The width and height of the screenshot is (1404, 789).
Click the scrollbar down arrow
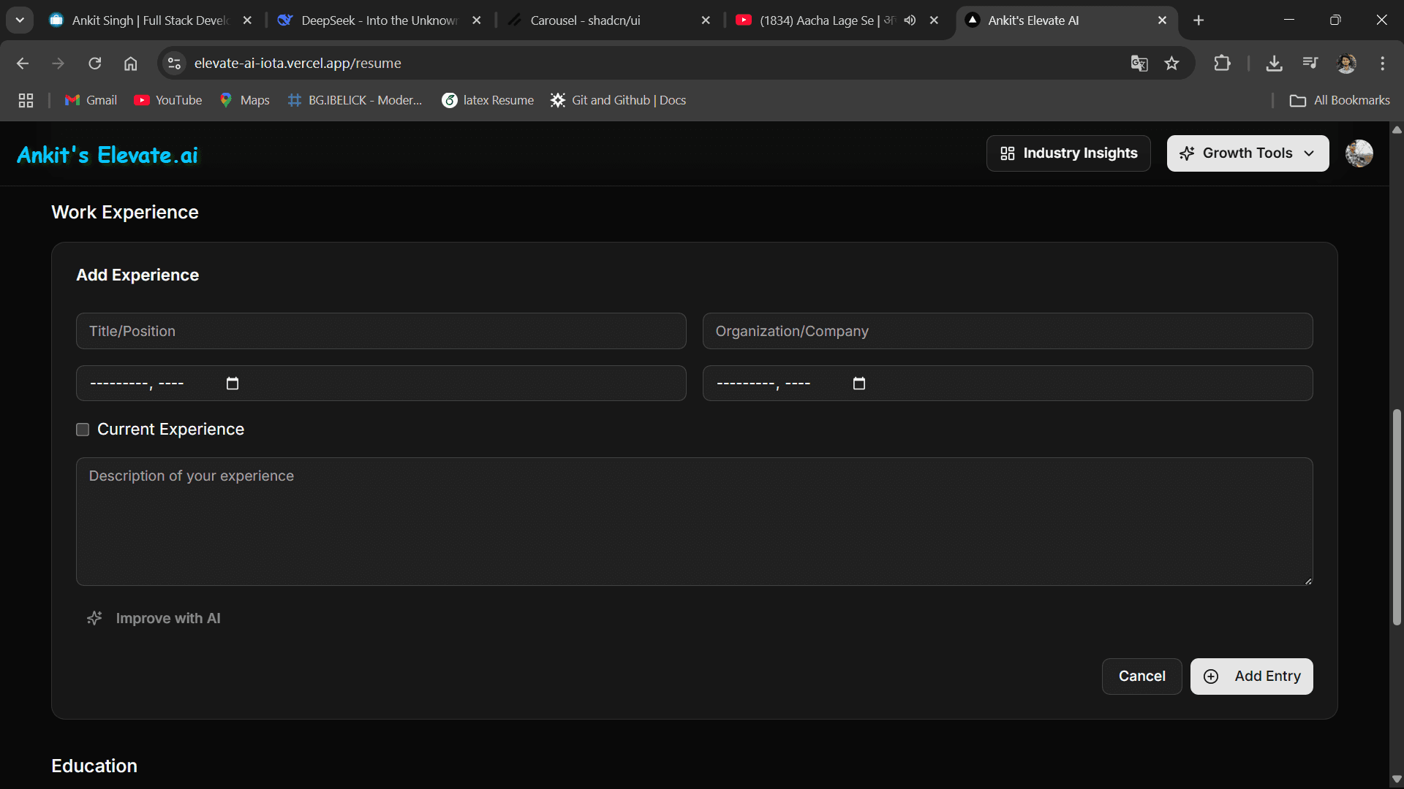coord(1397,780)
